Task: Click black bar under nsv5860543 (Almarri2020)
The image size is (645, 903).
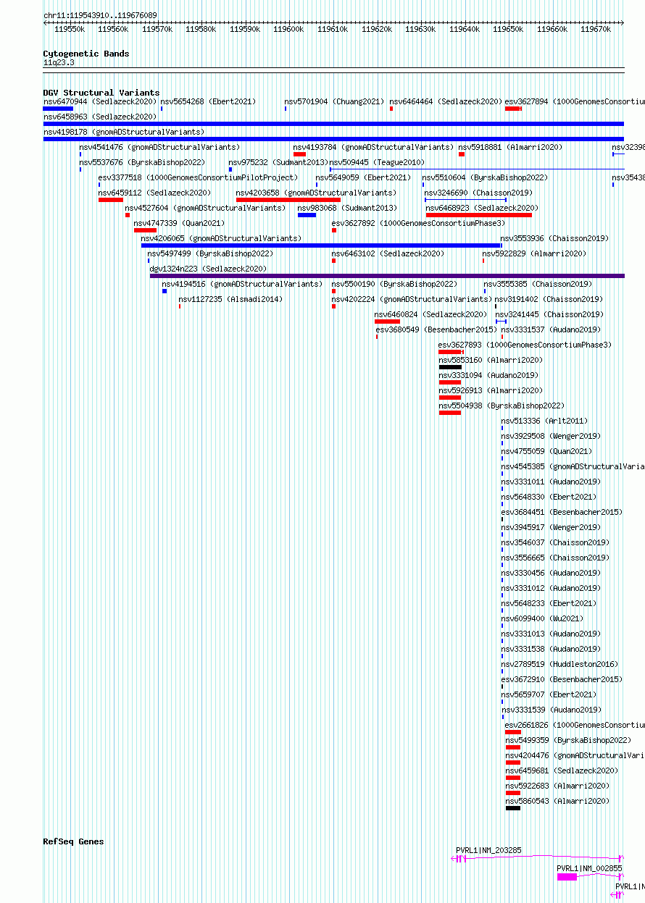Action: [513, 808]
